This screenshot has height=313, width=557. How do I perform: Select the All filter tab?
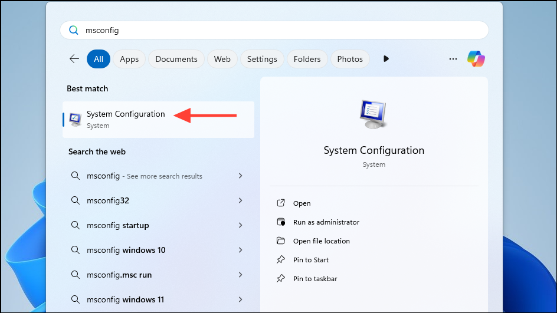(x=99, y=59)
